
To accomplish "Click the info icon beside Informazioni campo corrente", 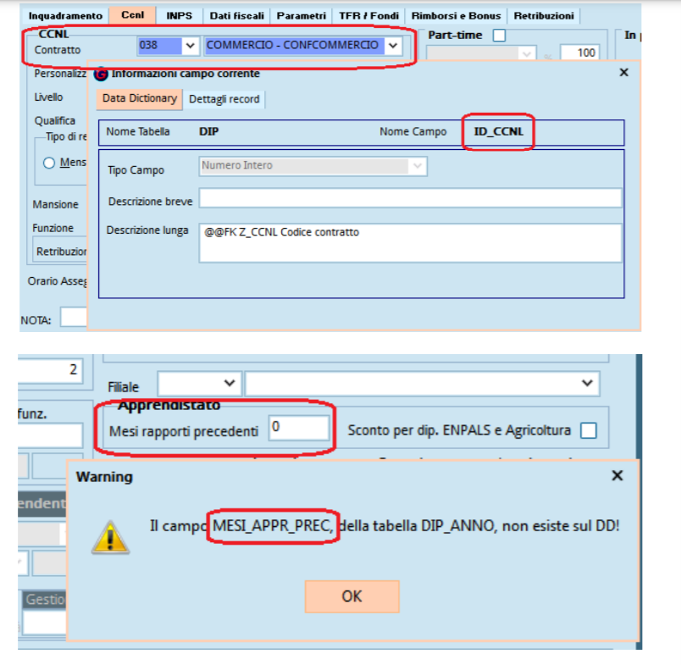I will (x=101, y=74).
